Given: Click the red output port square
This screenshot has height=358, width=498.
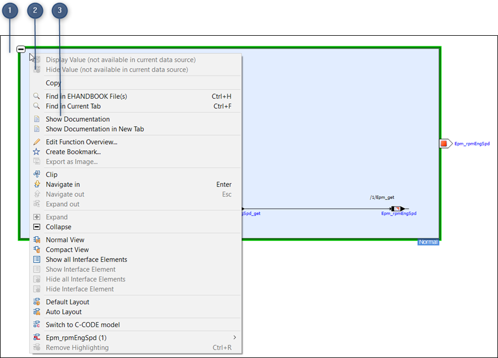Looking at the screenshot, I should click(x=444, y=144).
